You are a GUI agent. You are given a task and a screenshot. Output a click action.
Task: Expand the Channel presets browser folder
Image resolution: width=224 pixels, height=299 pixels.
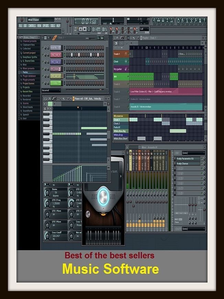click(x=29, y=41)
